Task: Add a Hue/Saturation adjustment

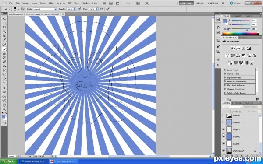Action: [233, 56]
